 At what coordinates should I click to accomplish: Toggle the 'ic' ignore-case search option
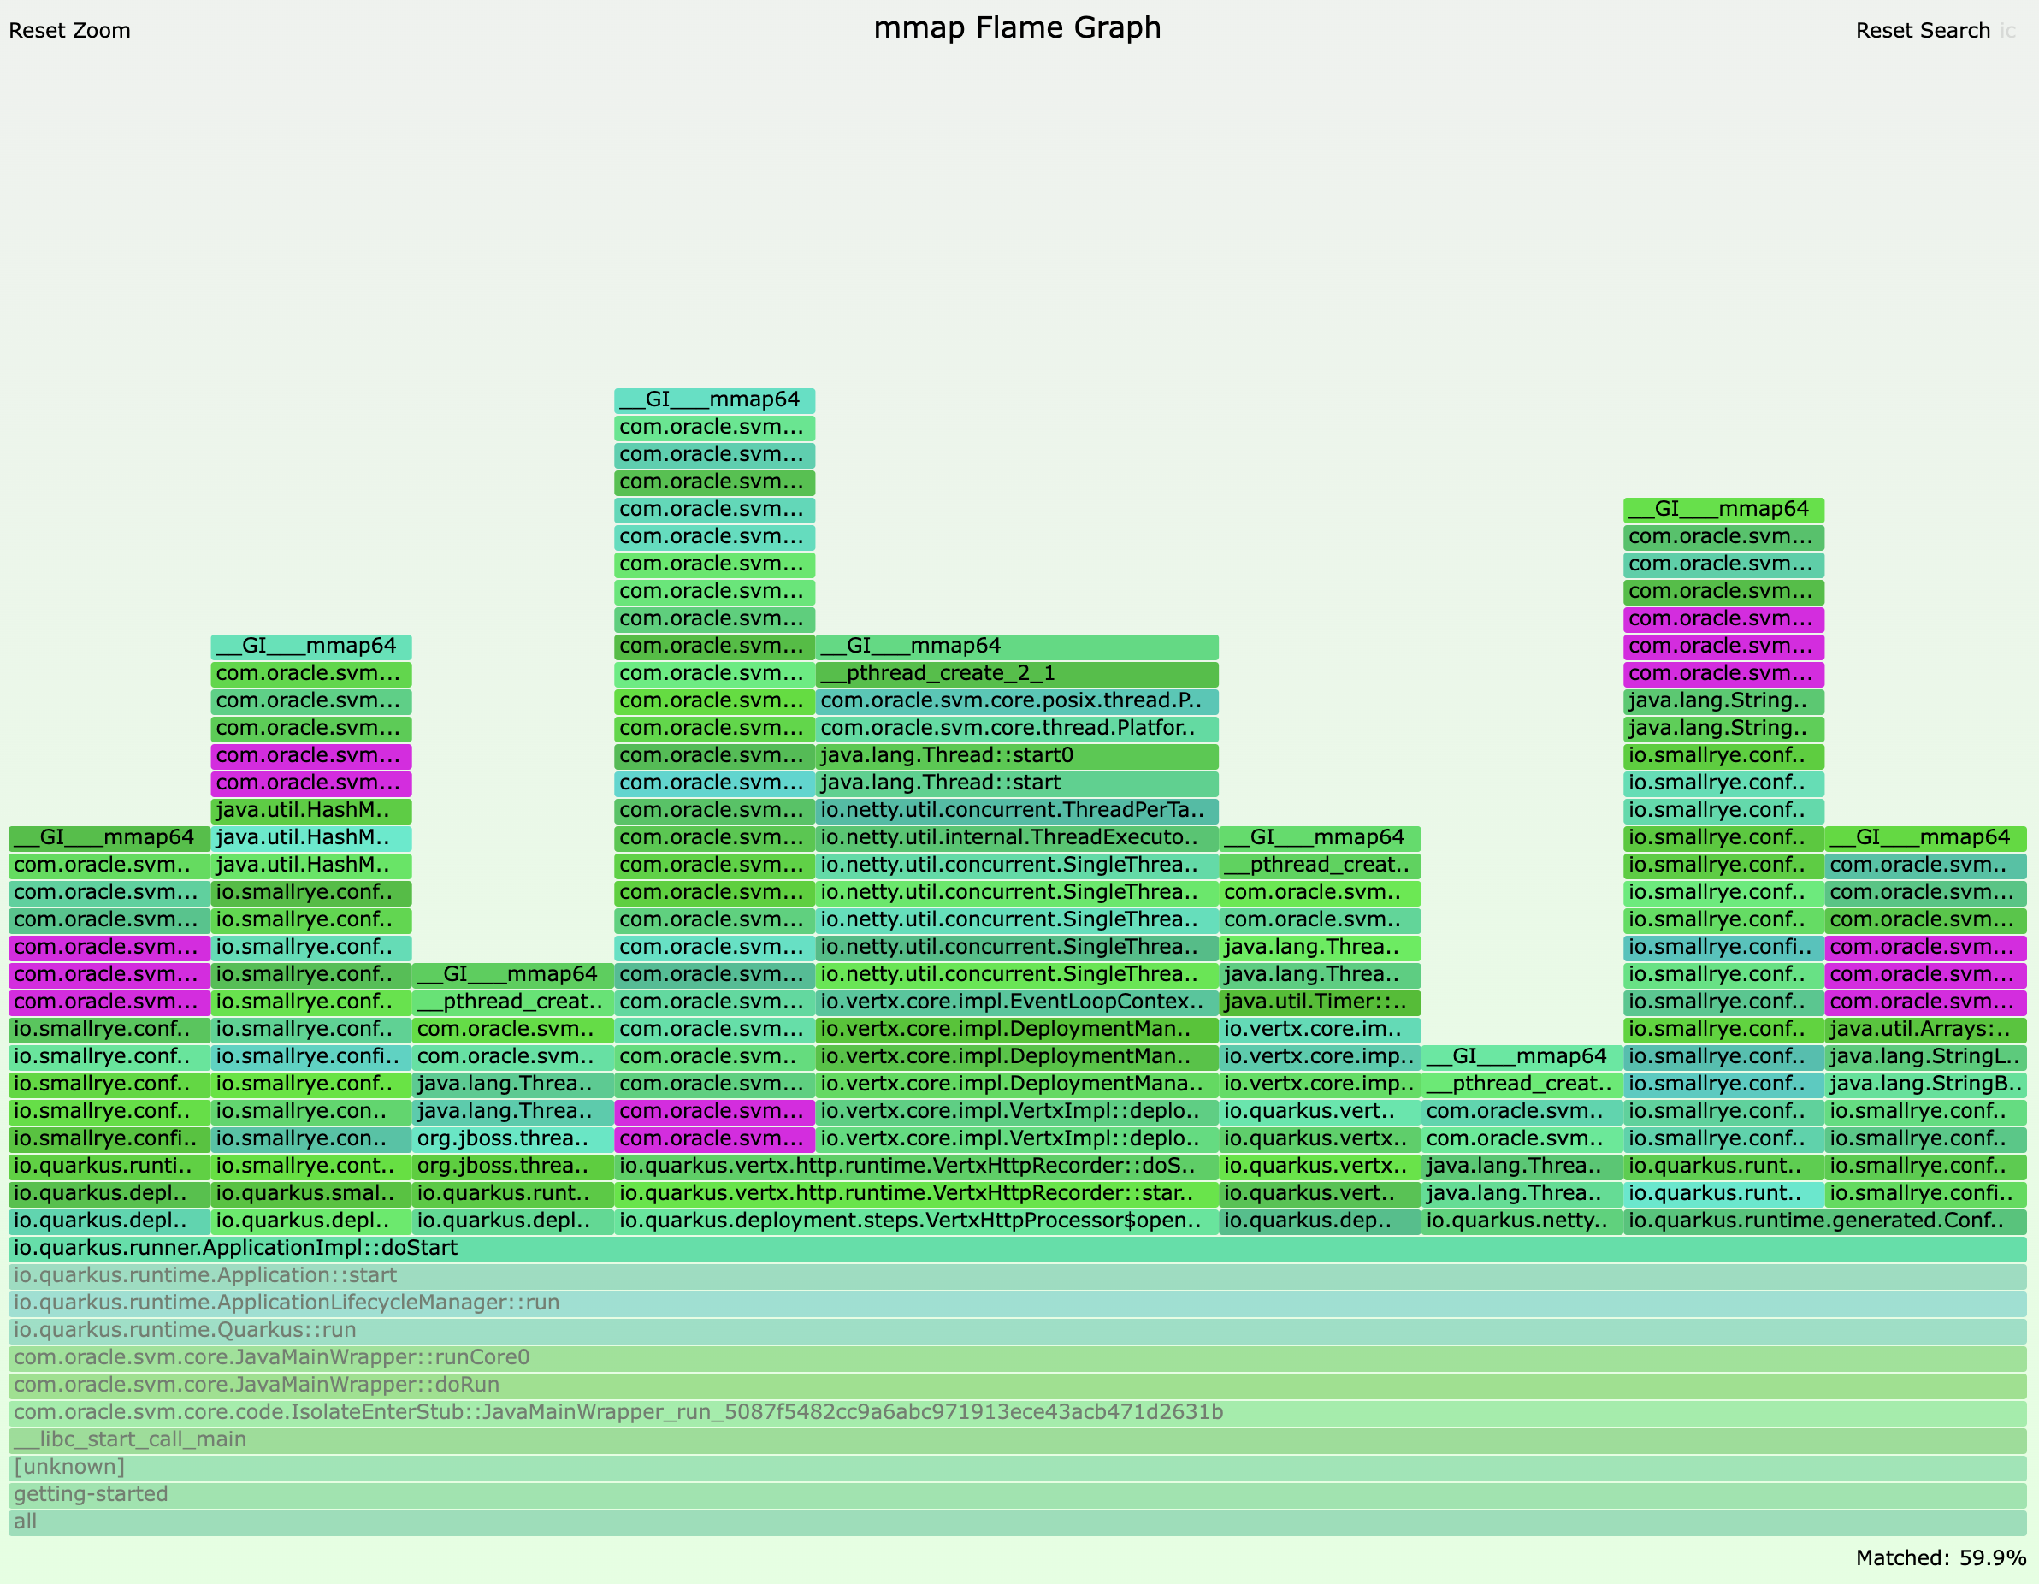coord(2007,31)
